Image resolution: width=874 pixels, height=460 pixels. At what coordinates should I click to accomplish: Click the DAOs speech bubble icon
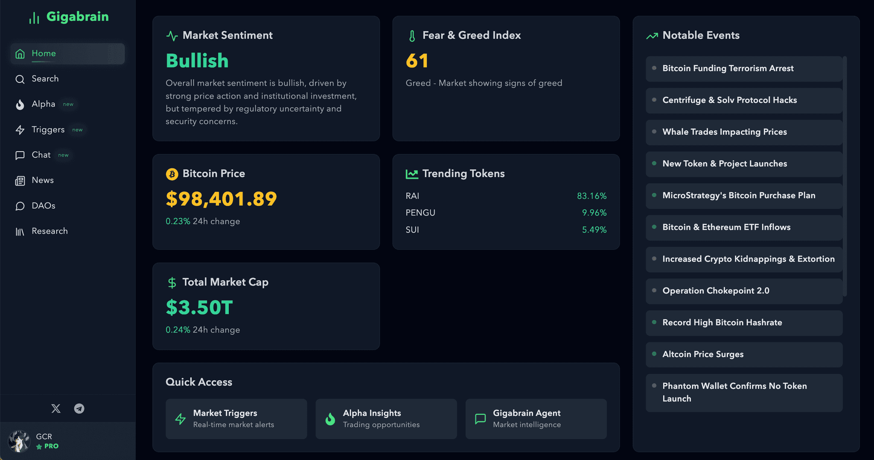20,206
